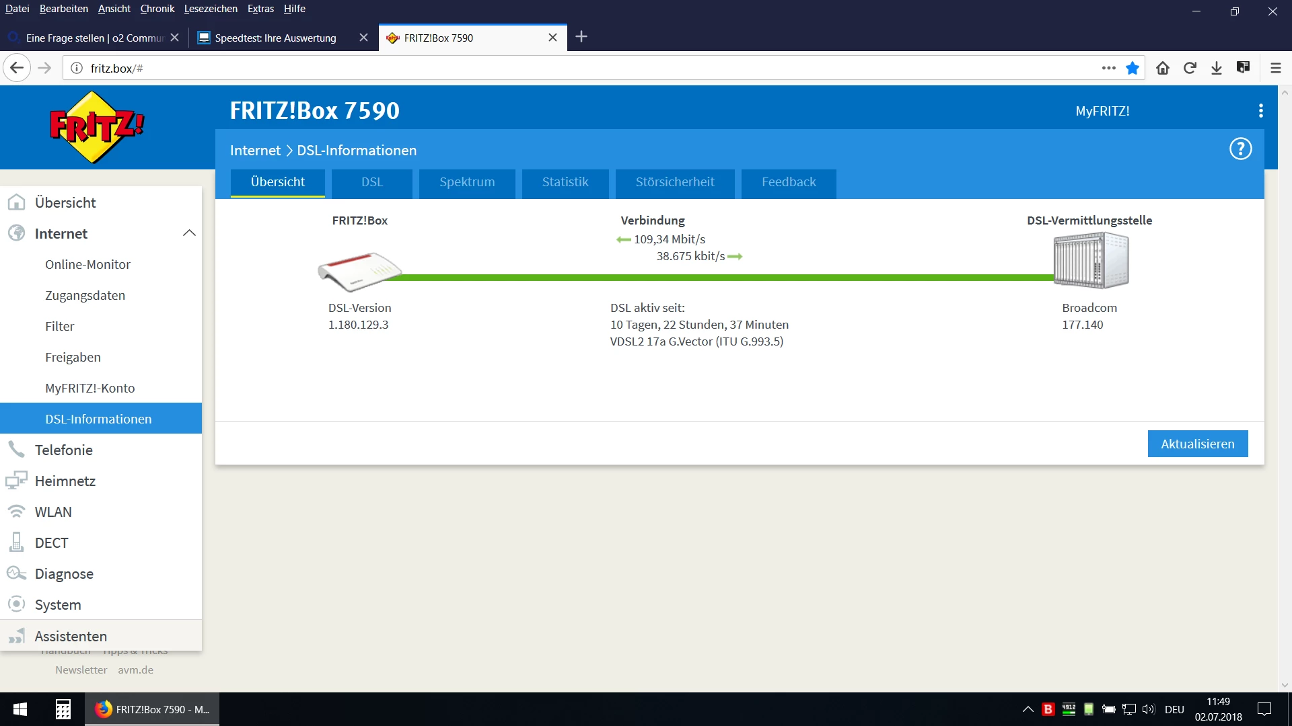Open the avm.de link

(x=135, y=670)
